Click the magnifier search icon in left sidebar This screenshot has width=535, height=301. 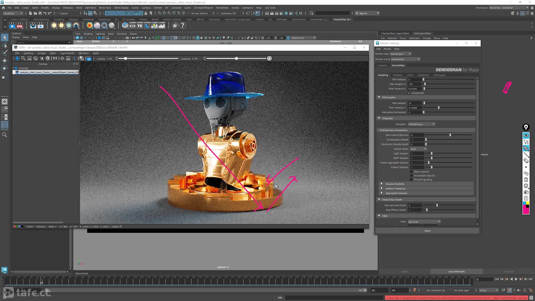pyautogui.click(x=4, y=135)
